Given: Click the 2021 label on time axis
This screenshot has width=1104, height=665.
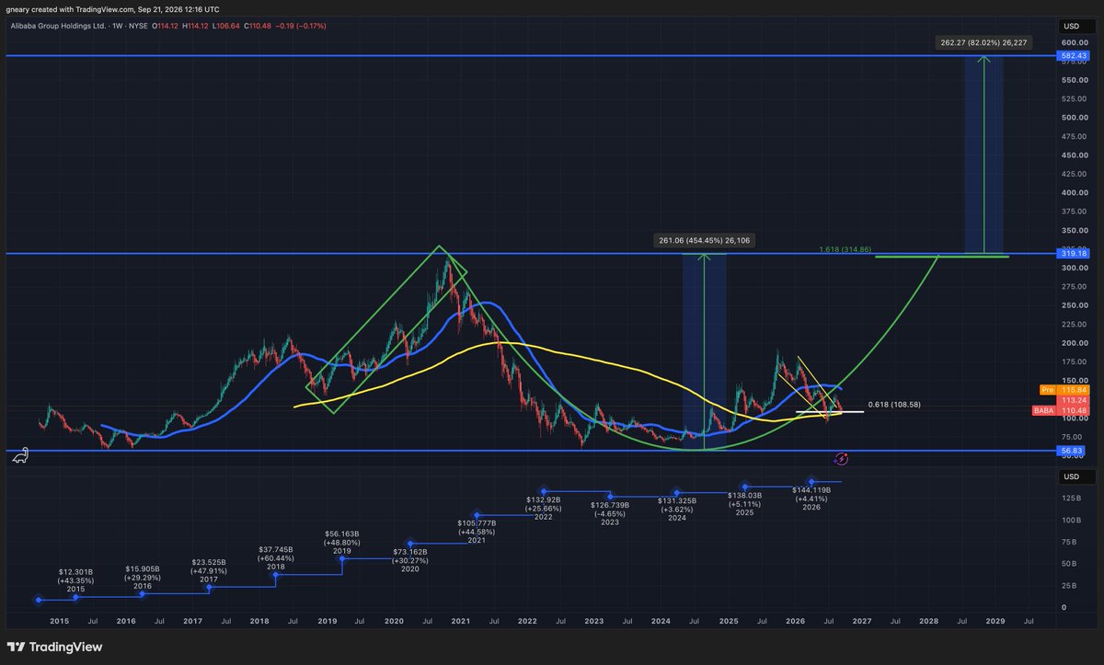Looking at the screenshot, I should pos(461,622).
